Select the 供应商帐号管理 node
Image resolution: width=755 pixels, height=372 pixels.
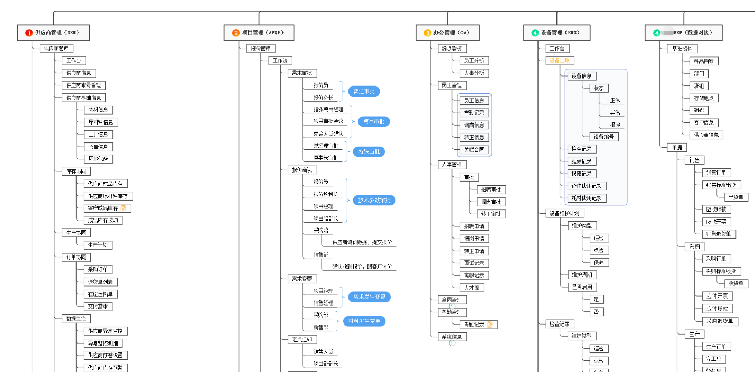[x=83, y=85]
